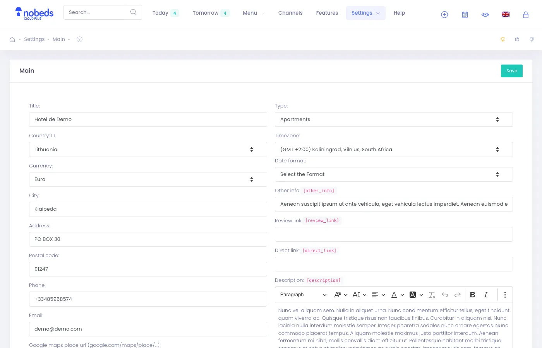Click Main breadcrumb link
The height and width of the screenshot is (348, 542).
(59, 39)
